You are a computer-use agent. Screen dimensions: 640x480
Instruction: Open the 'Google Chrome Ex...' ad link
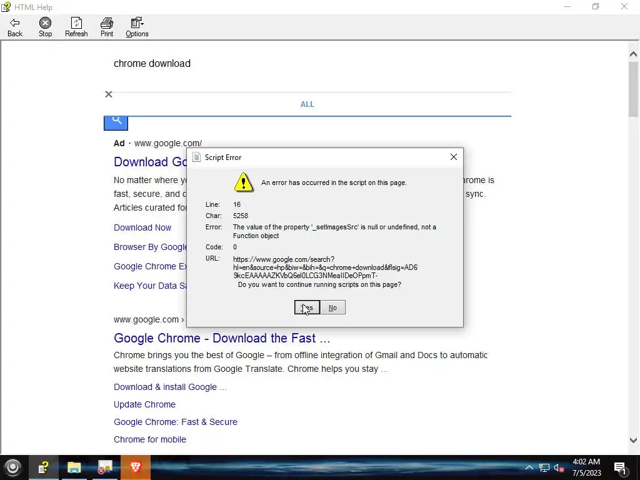click(x=150, y=266)
